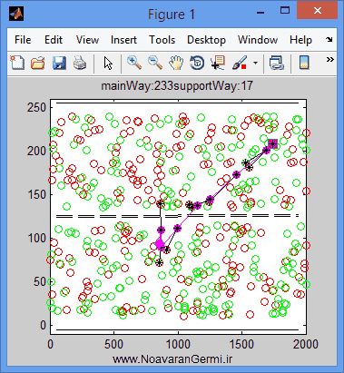Viewport: 344px width, 373px height.
Task: Click the MATLAB logo in the title bar
Action: (16, 14)
